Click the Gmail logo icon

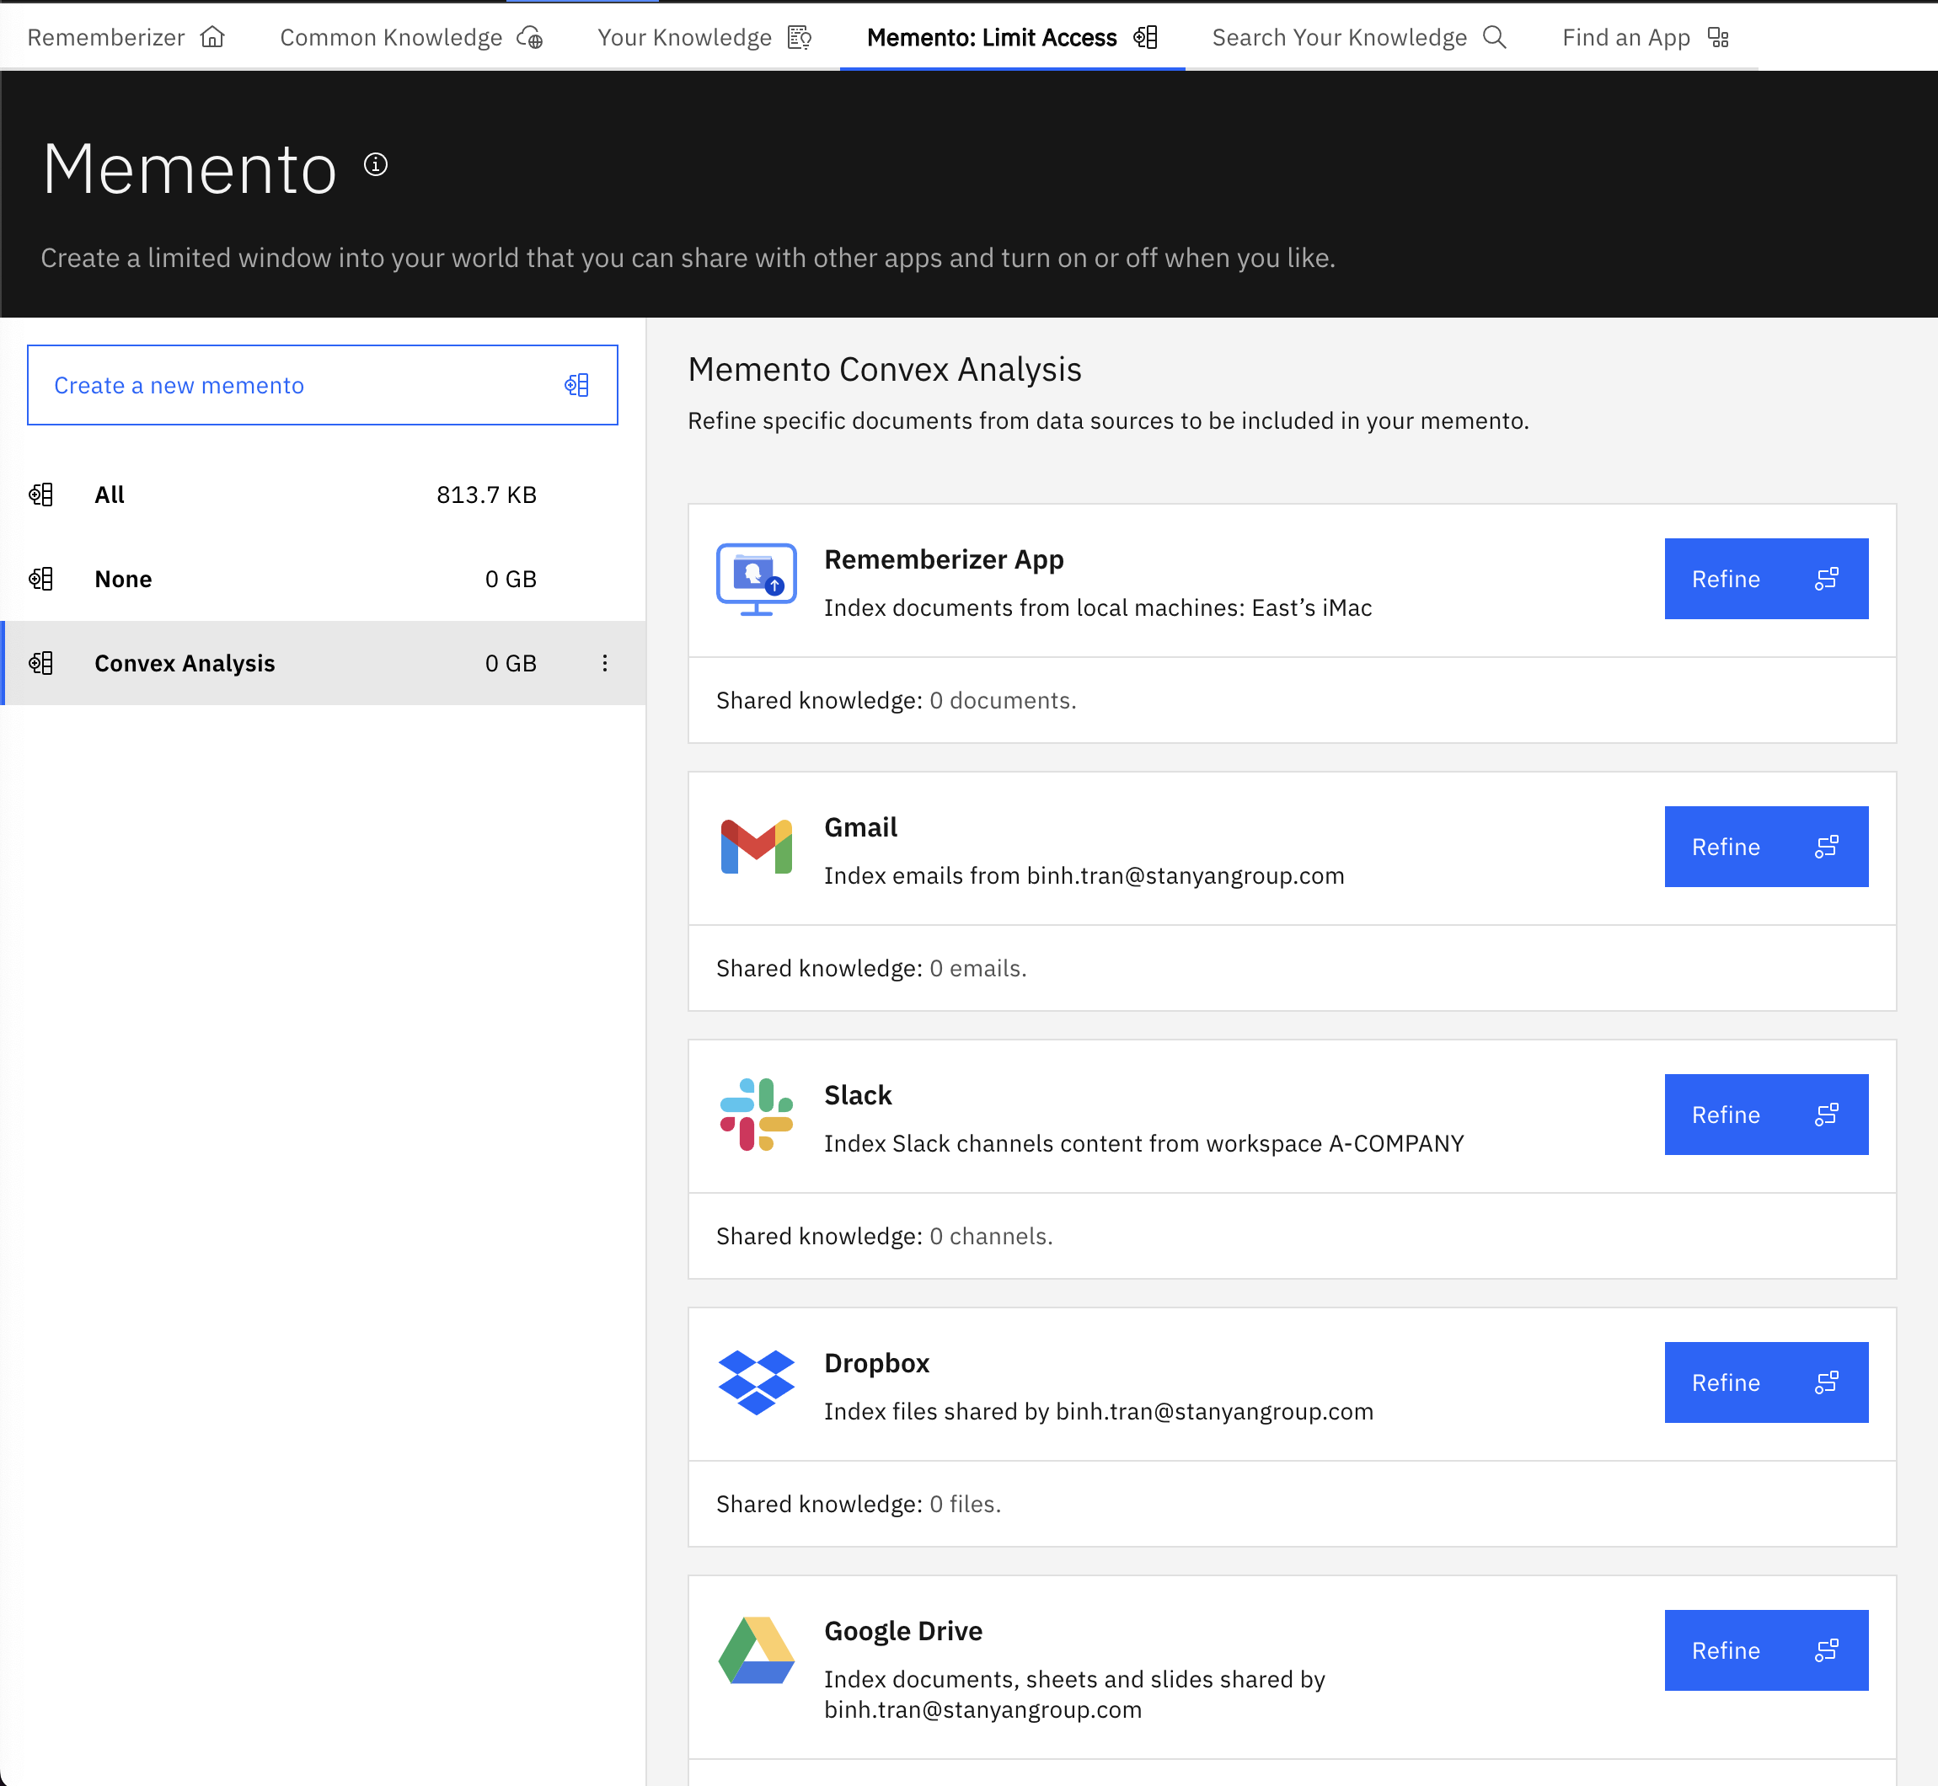(756, 847)
